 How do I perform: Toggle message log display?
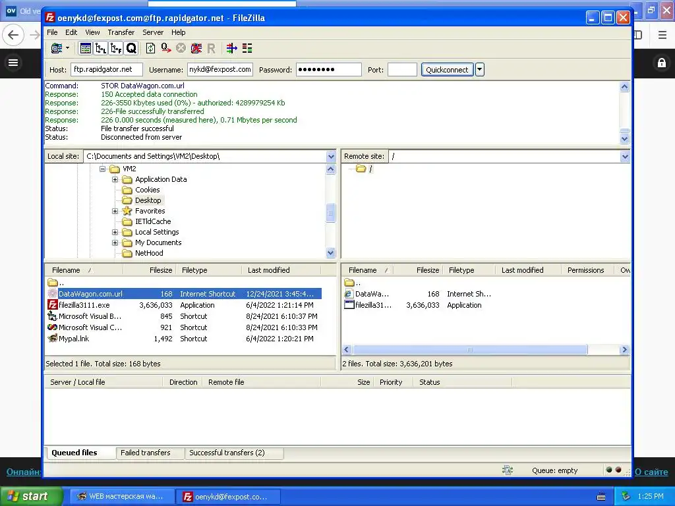(x=85, y=48)
